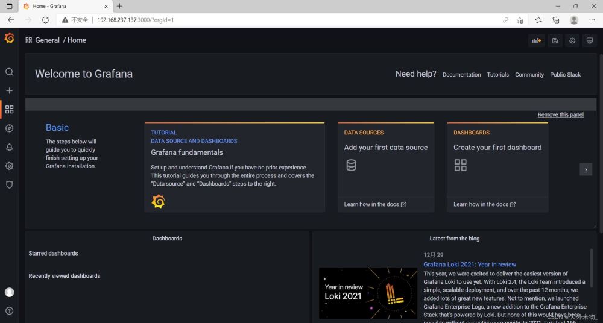Open the Grafana Loki 2021 blog post title
Image resolution: width=603 pixels, height=323 pixels.
[x=470, y=264]
